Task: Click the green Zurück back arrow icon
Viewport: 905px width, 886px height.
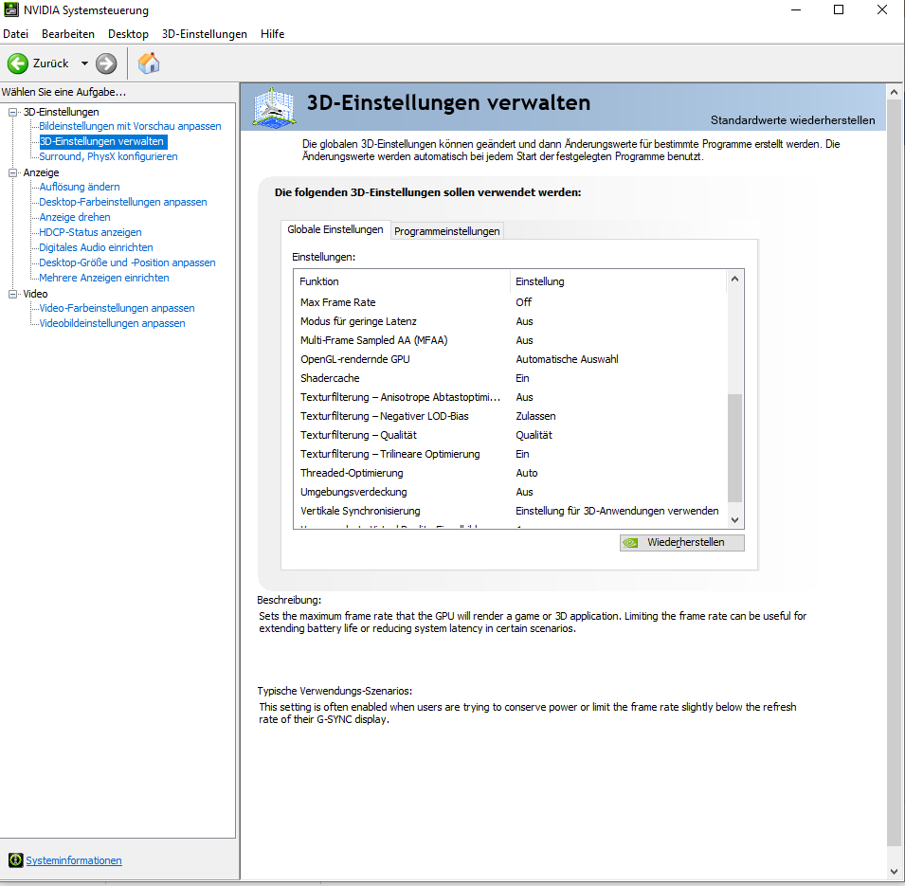Action: (x=18, y=63)
